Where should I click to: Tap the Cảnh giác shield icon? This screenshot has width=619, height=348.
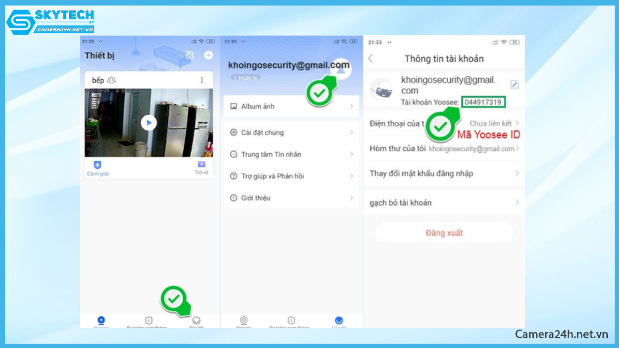(x=97, y=165)
